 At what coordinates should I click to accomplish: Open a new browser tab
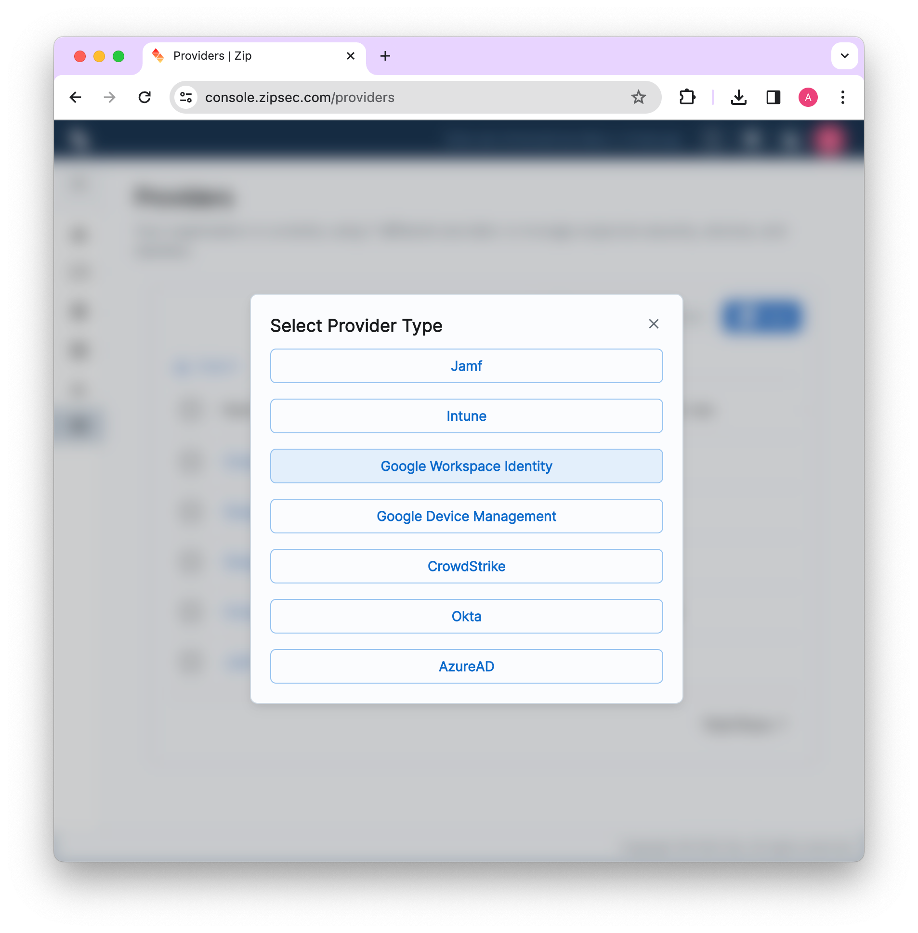[385, 56]
